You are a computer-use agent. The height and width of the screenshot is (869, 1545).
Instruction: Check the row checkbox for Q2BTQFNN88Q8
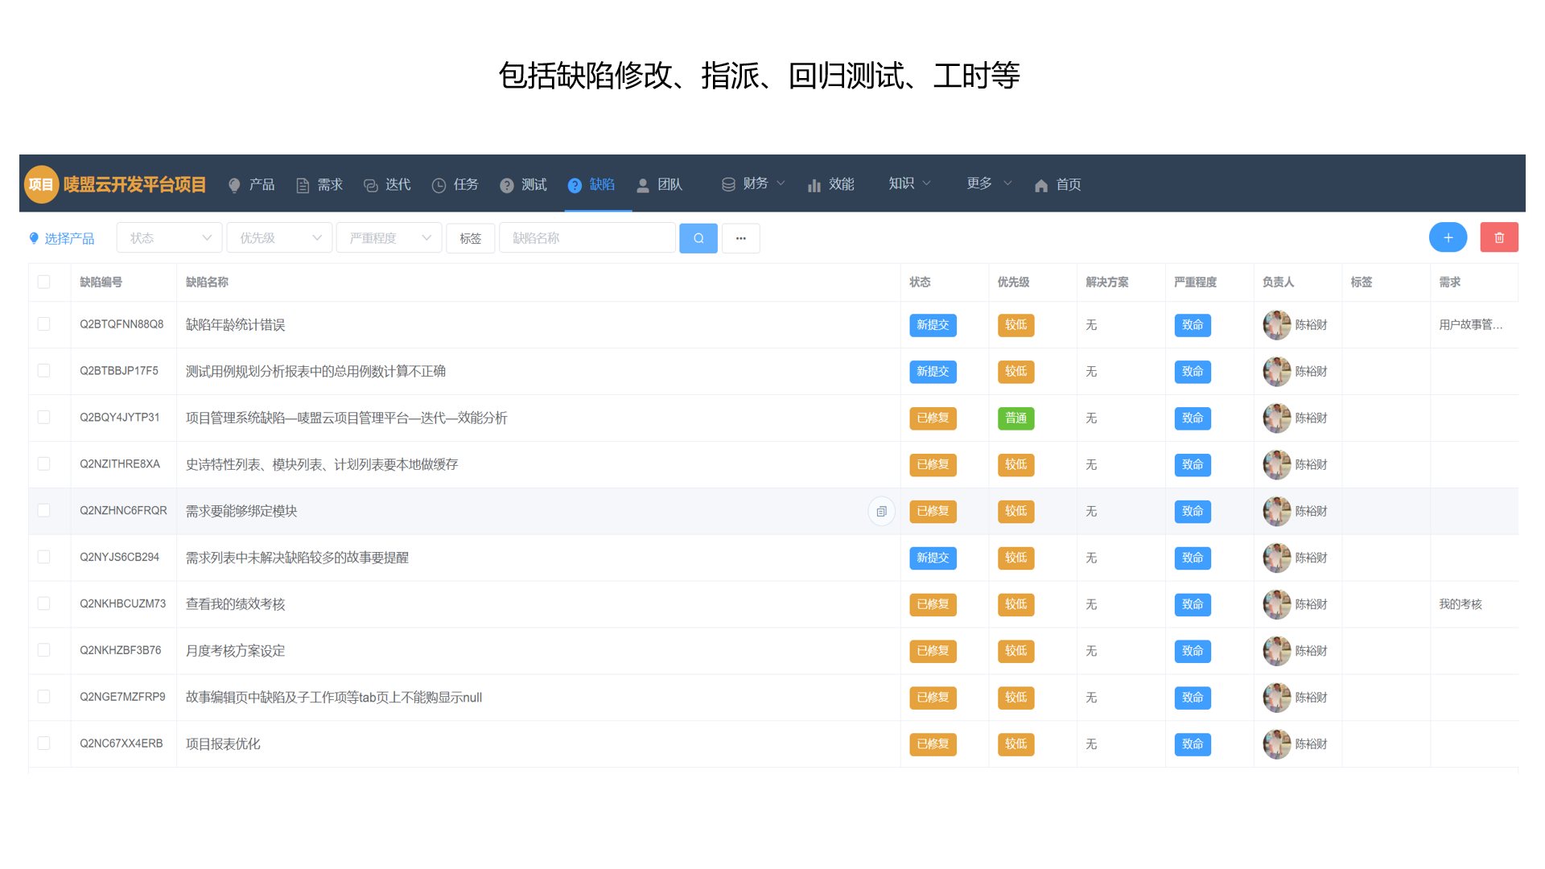point(43,325)
